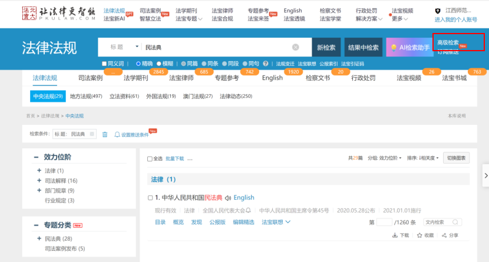The image size is (489, 262).
Task: Click the bell icon for push settings
Action: click(117, 135)
